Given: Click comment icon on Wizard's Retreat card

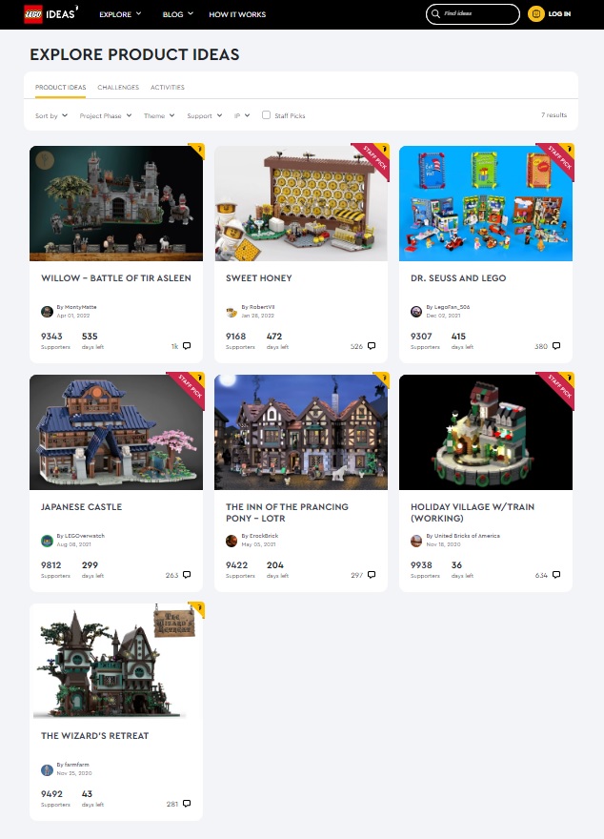Looking at the screenshot, I should tap(187, 804).
